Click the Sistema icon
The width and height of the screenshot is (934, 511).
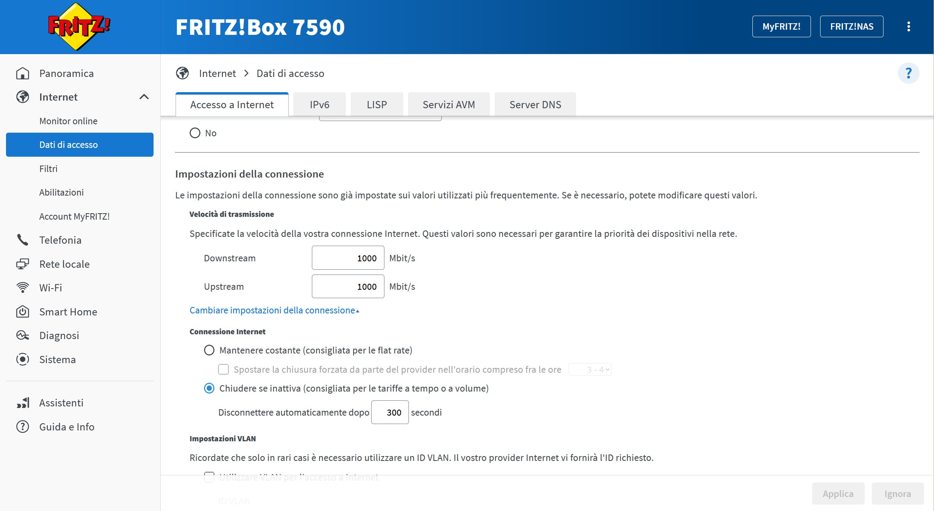(22, 360)
